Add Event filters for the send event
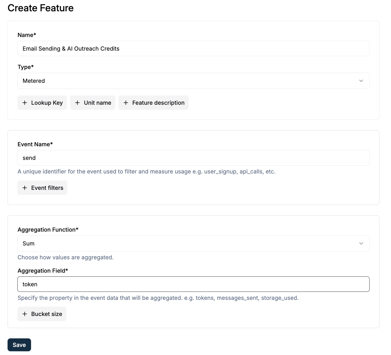Screen dimensions: 391x355 pos(42,188)
